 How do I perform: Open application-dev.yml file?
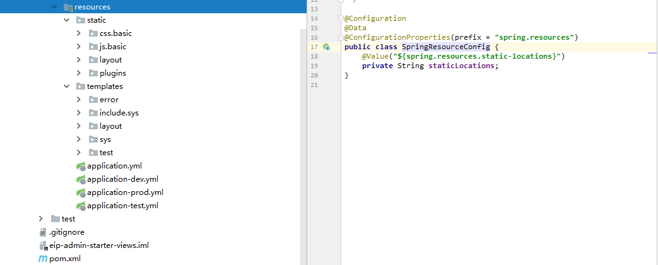(122, 179)
